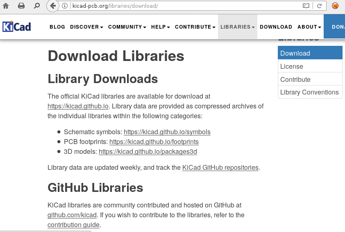Expand the COMMUNITY dropdown
This screenshot has height=232, width=345.
[x=127, y=27]
